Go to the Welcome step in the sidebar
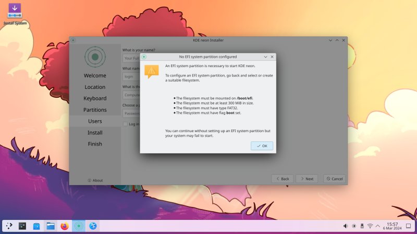 95,75
